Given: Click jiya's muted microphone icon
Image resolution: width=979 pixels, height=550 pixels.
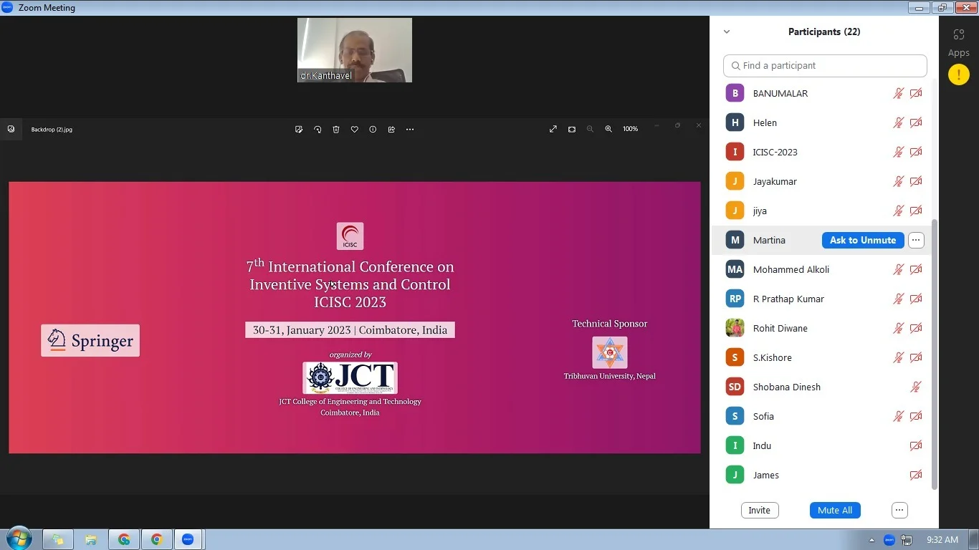Looking at the screenshot, I should [899, 211].
